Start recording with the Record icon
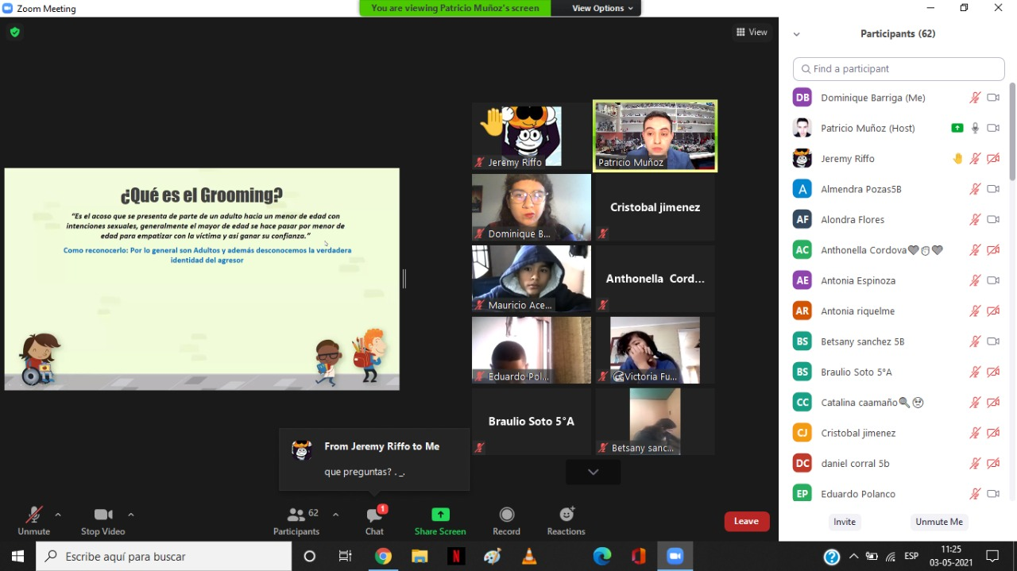The width and height of the screenshot is (1017, 571). [506, 515]
